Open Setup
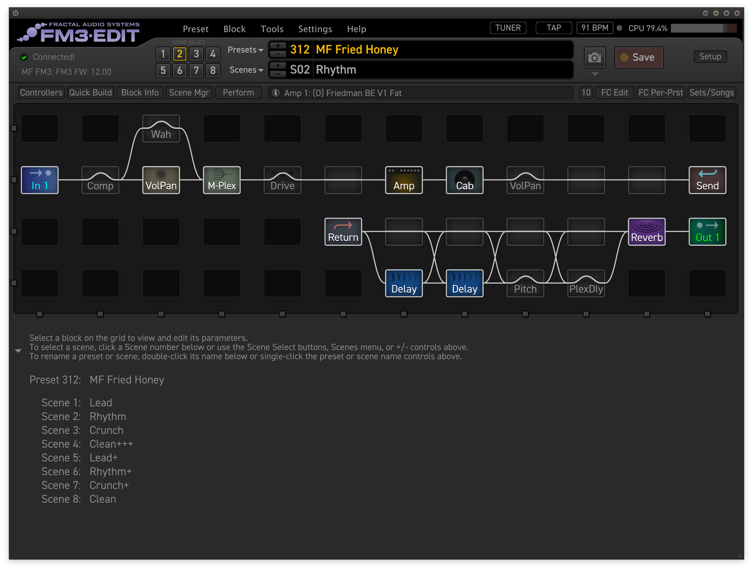 pos(710,56)
